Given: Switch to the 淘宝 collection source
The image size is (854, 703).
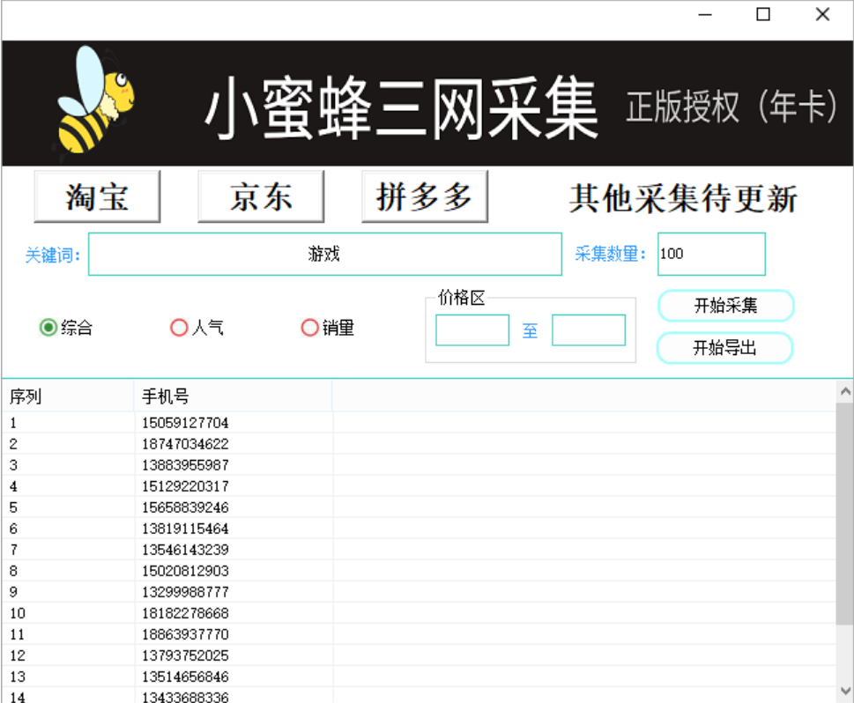Looking at the screenshot, I should [96, 196].
